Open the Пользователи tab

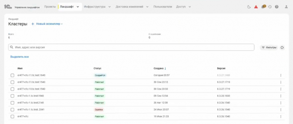(163, 7)
